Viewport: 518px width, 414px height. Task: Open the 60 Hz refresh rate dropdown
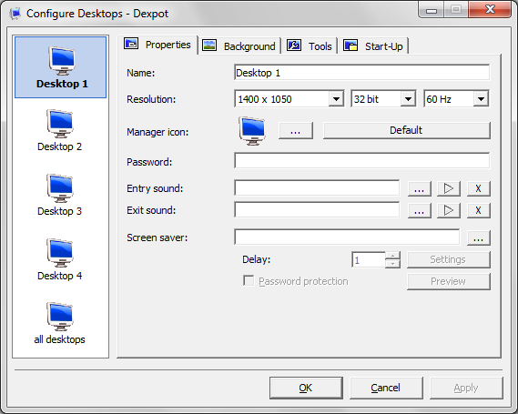(x=481, y=98)
